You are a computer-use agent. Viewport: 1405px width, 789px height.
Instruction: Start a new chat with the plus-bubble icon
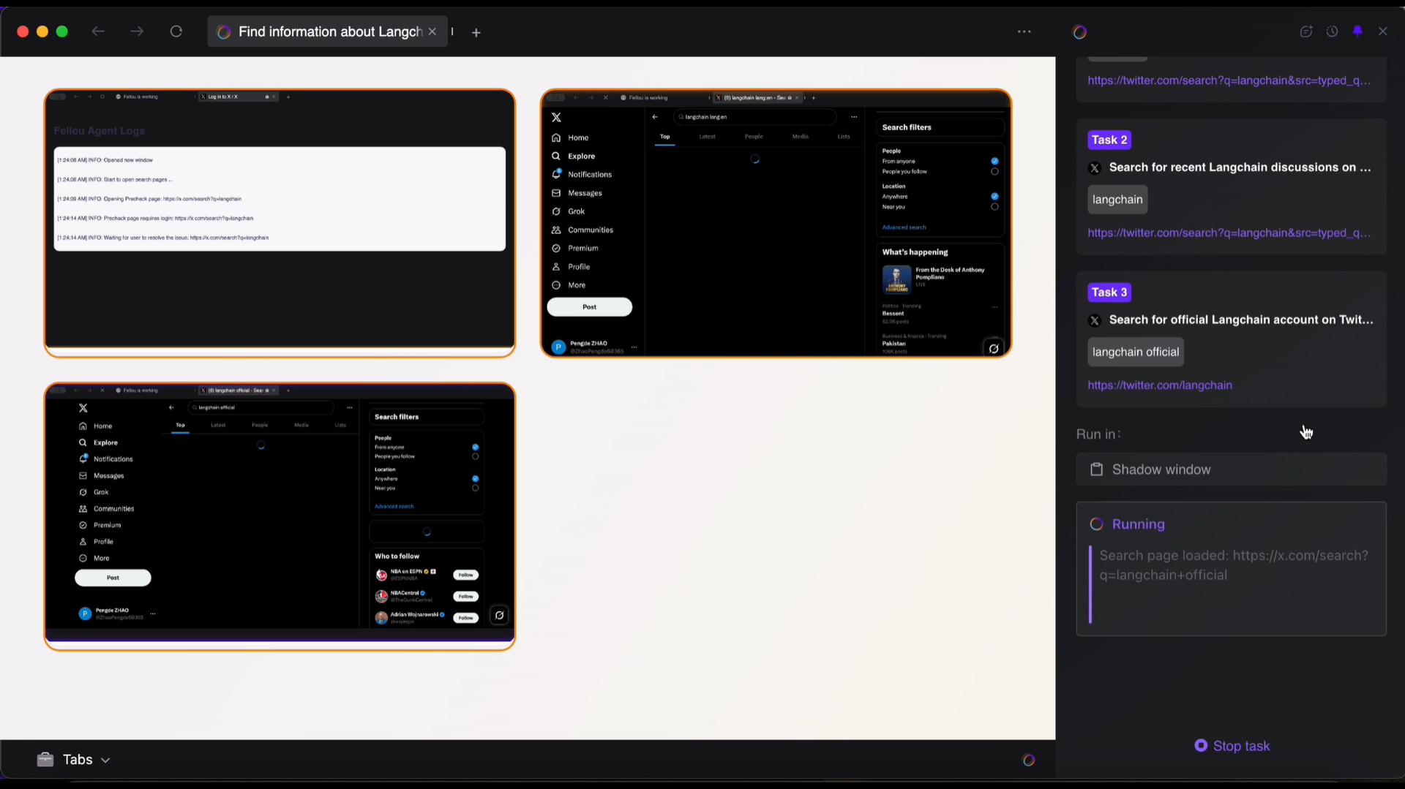click(x=1306, y=31)
